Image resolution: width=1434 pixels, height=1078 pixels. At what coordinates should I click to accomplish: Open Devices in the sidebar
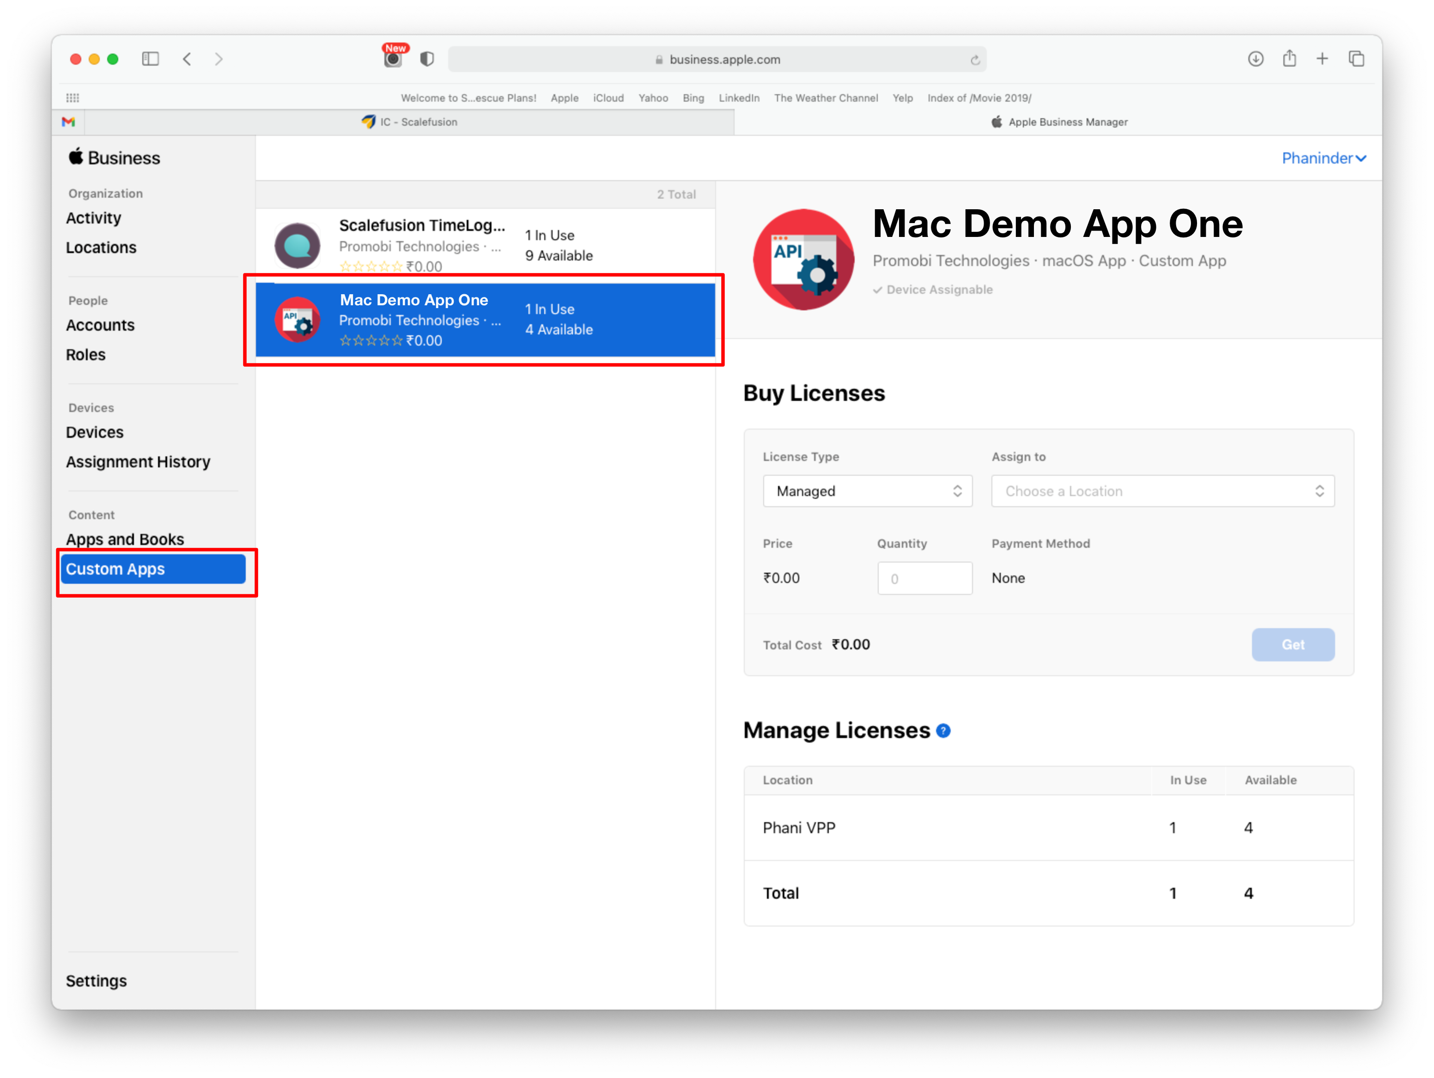95,432
